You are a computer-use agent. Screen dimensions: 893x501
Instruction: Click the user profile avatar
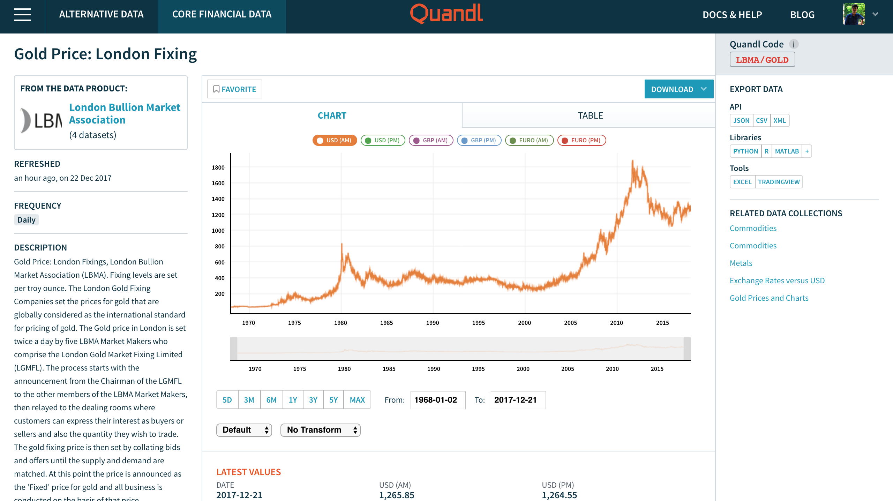[854, 14]
